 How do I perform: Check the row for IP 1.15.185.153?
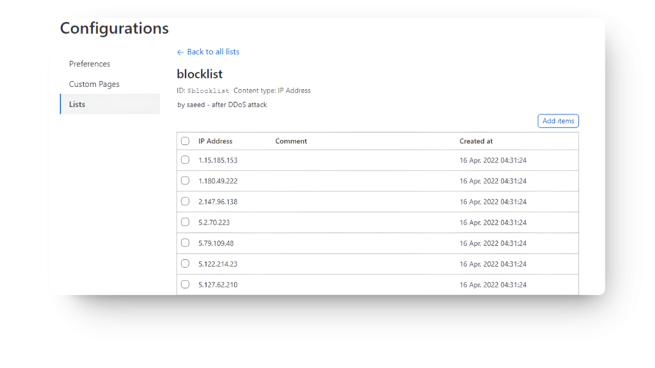click(185, 160)
